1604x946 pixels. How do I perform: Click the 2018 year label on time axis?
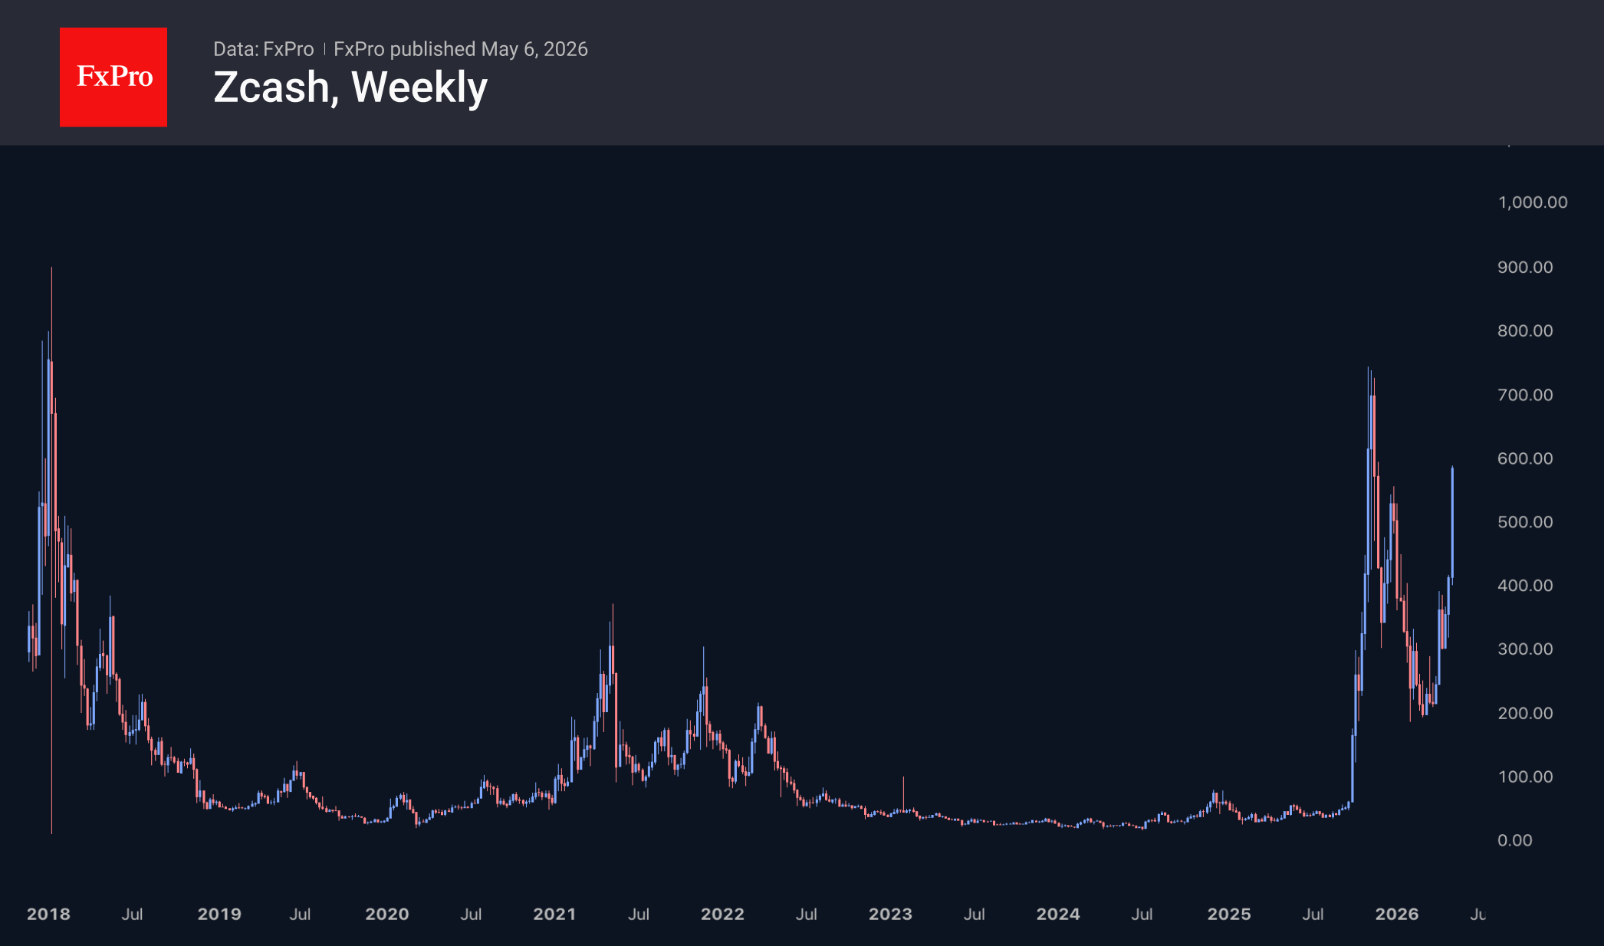48,915
